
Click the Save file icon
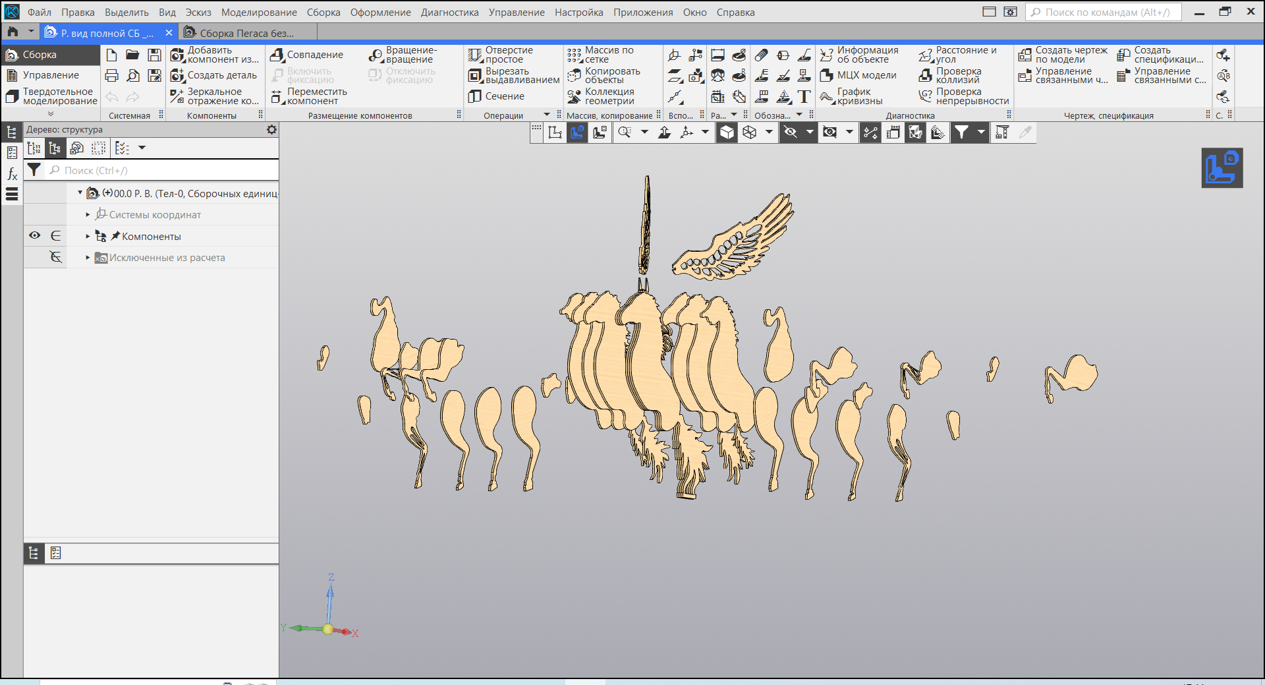(x=154, y=55)
